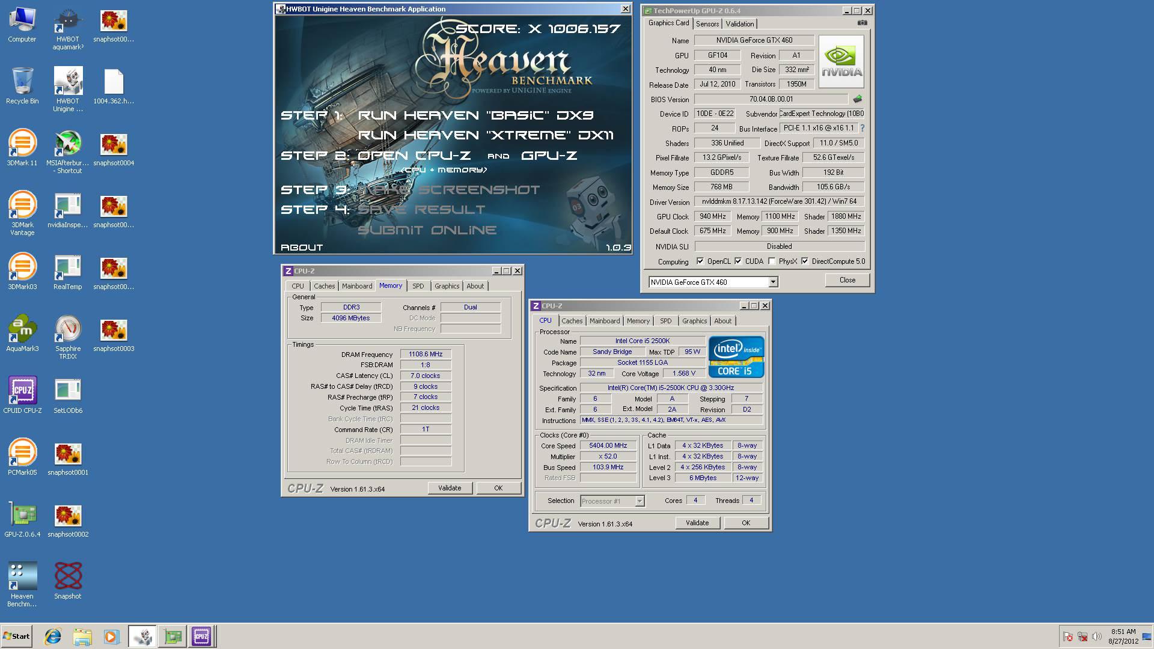Image resolution: width=1154 pixels, height=649 pixels.
Task: Click the volume speaker icon in system tray
Action: pos(1097,636)
